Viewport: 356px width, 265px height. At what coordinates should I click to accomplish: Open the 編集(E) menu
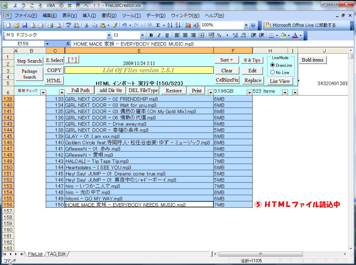[50, 16]
